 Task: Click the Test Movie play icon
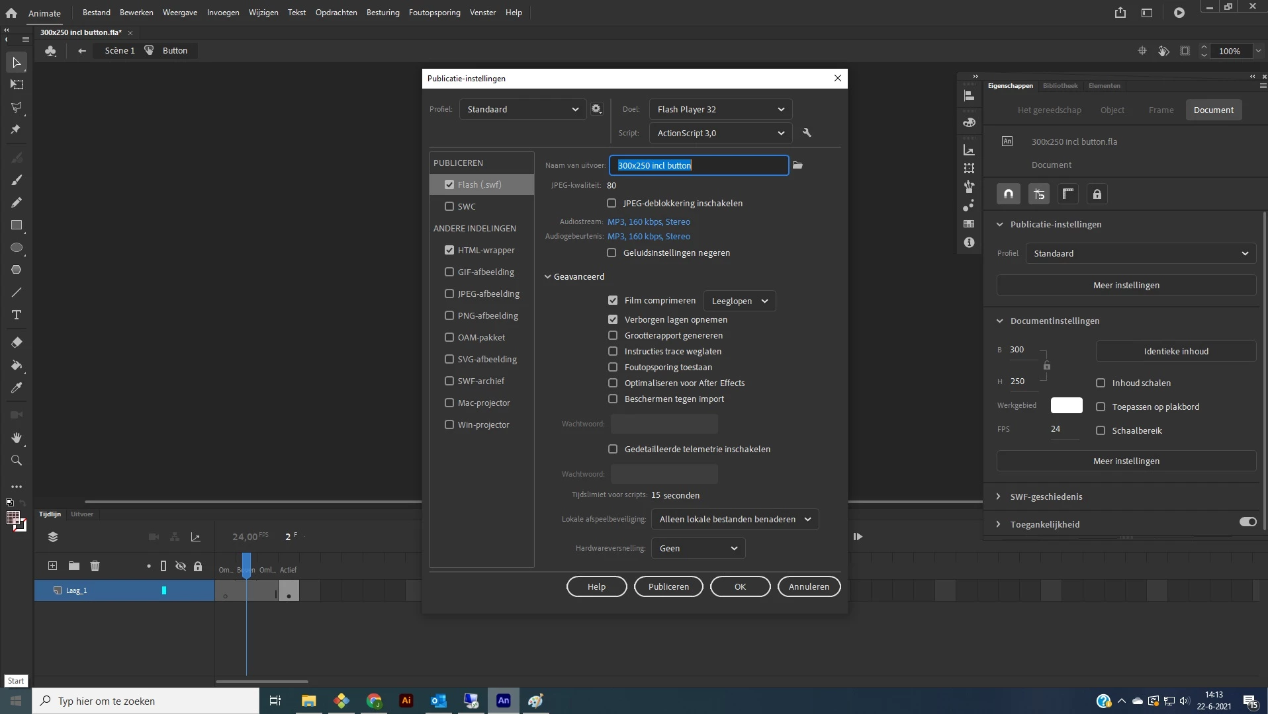(1179, 13)
